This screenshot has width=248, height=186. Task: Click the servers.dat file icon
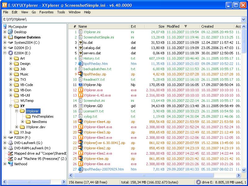[81, 53]
